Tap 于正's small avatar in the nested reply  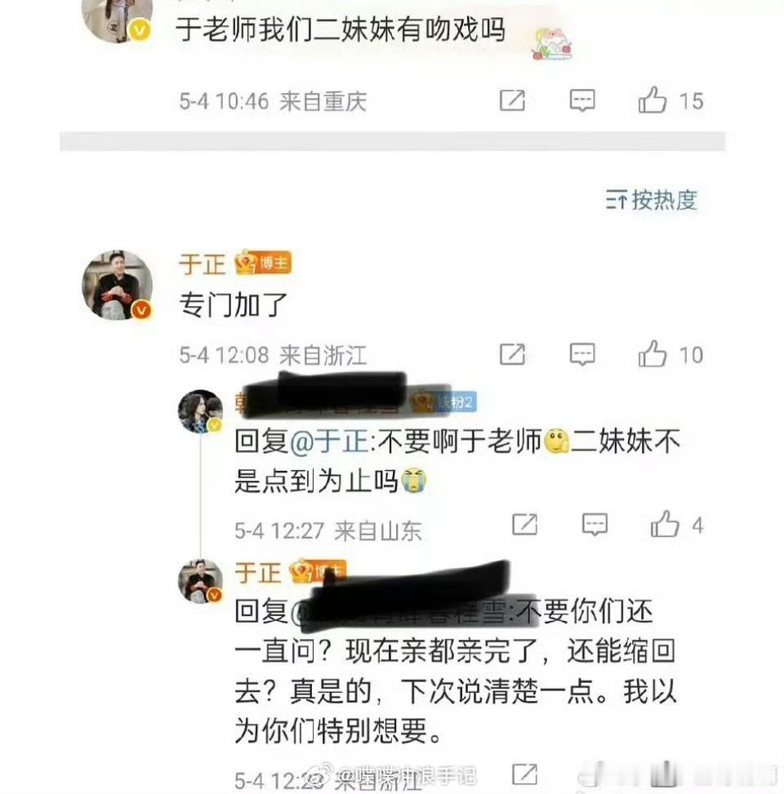pyautogui.click(x=200, y=581)
